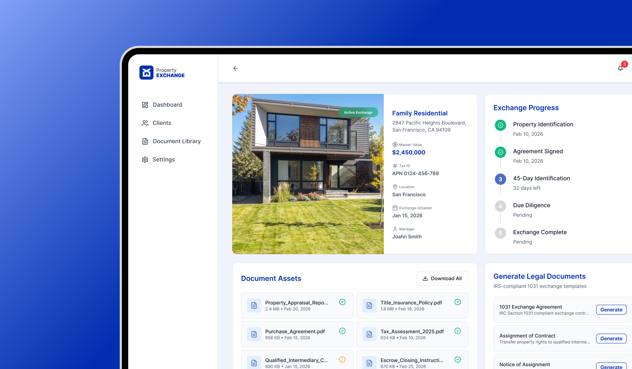Click Title_Insurance_Policy.pdf file name
The height and width of the screenshot is (369, 632).
click(411, 303)
